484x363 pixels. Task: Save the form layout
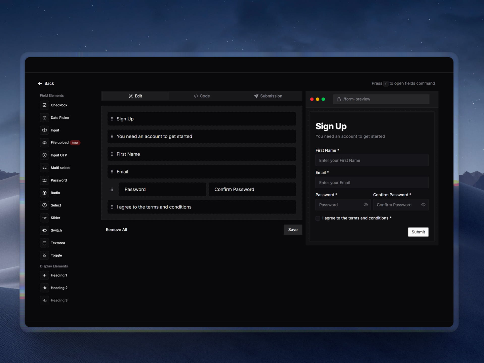click(293, 230)
